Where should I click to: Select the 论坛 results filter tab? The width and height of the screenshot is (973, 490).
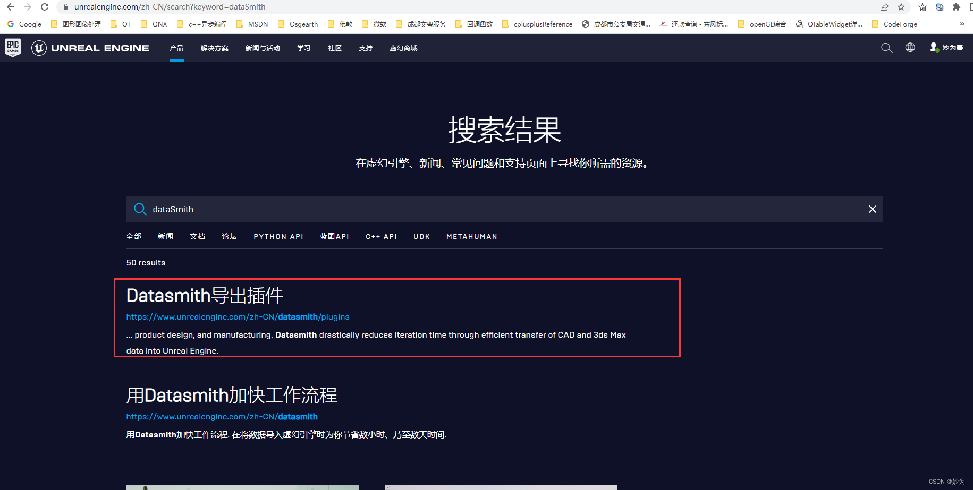pos(229,236)
